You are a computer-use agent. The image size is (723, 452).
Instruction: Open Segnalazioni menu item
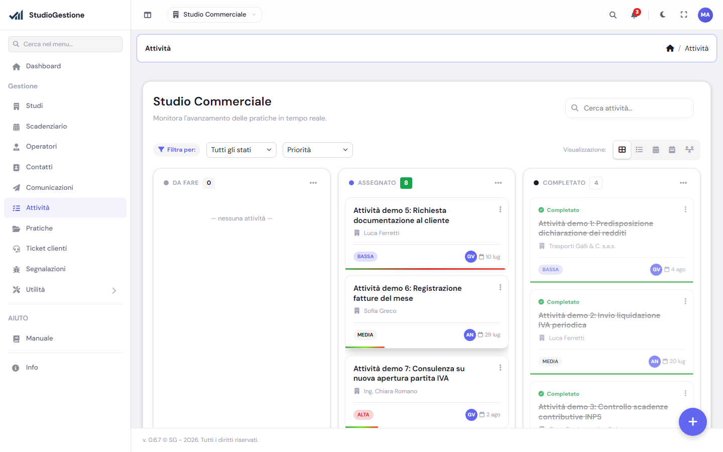(65, 269)
